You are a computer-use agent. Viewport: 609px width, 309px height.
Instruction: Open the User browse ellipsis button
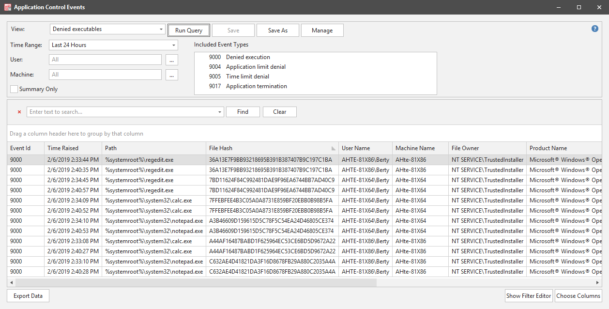(x=172, y=60)
